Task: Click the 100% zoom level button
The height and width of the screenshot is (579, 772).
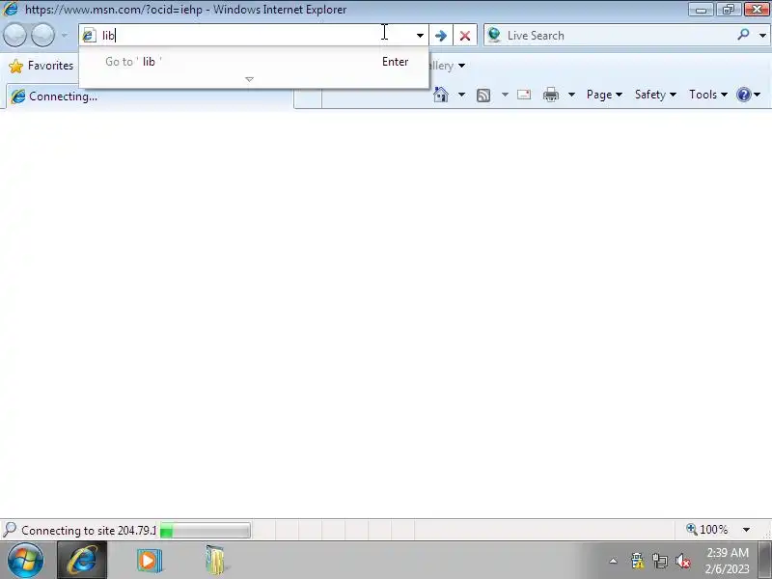Action: point(707,529)
